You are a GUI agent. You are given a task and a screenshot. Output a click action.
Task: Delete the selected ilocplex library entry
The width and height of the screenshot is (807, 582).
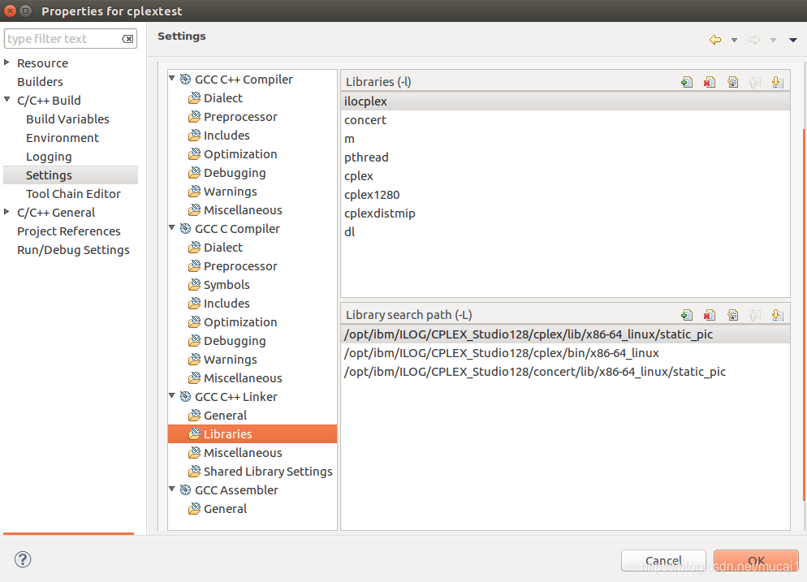coord(710,81)
